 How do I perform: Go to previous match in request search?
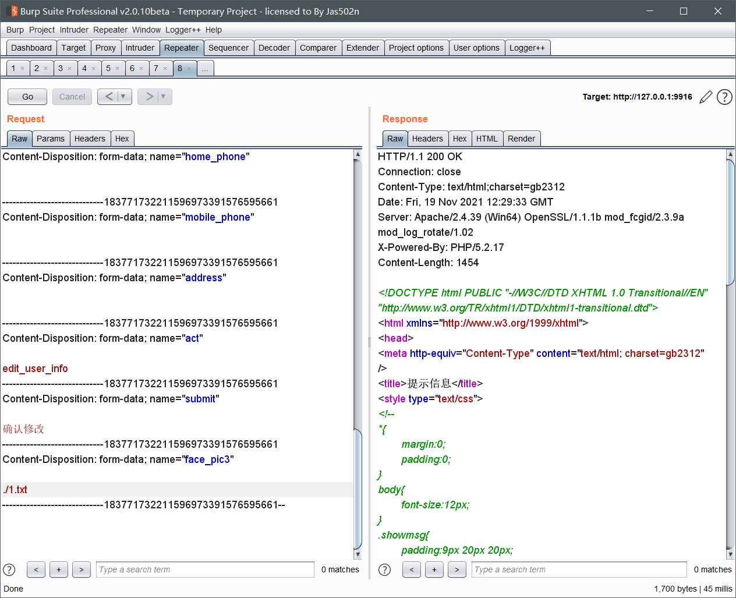tap(36, 569)
